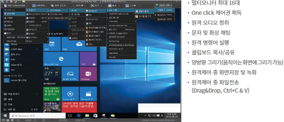Open the red news tile

coord(79,107)
